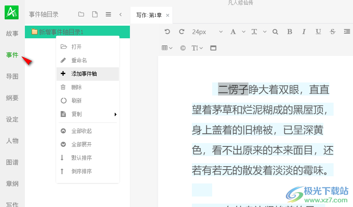This screenshot has width=353, height=207.
Task: Open the 章纲 sidebar section
Action: coord(12,184)
